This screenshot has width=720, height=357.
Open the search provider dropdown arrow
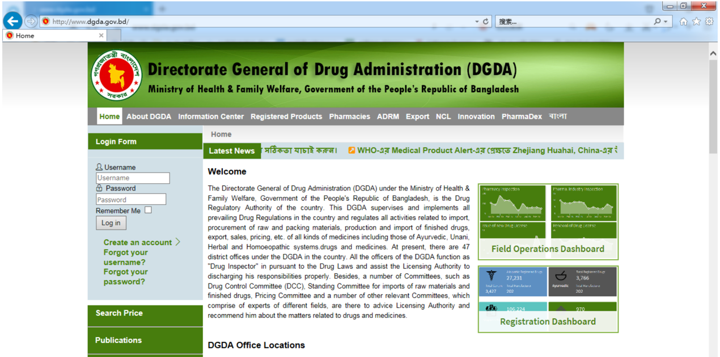click(666, 21)
